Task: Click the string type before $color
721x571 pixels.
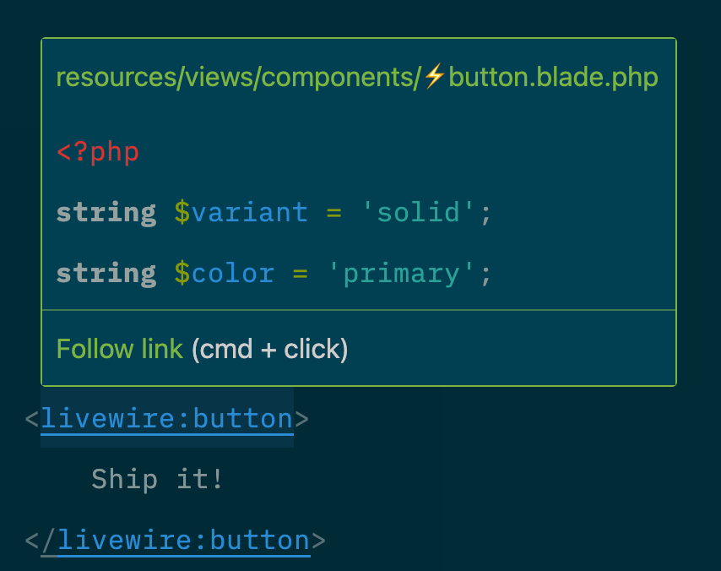Action: [106, 273]
